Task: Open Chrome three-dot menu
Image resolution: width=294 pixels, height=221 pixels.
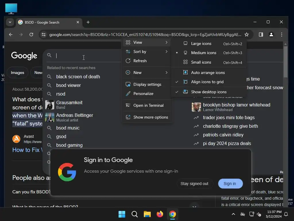Action: (x=281, y=35)
